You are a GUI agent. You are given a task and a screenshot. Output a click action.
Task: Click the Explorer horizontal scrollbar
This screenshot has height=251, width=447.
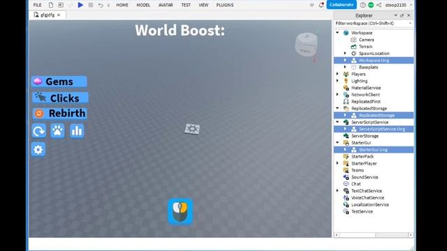click(x=374, y=235)
